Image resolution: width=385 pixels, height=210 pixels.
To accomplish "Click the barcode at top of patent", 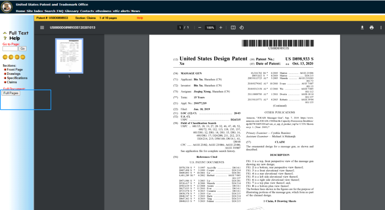I will coord(278,43).
